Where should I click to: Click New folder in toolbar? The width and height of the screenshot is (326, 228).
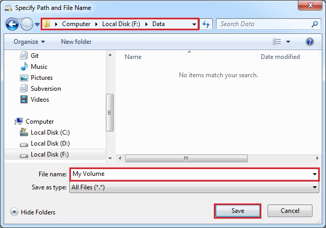(x=76, y=42)
